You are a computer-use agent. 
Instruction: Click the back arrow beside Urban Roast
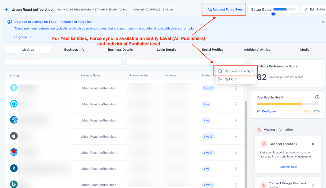[x=7, y=10]
